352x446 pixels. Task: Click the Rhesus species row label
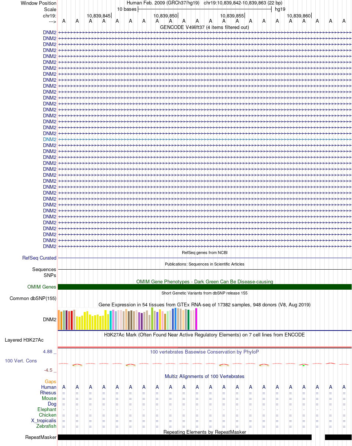(x=48, y=393)
